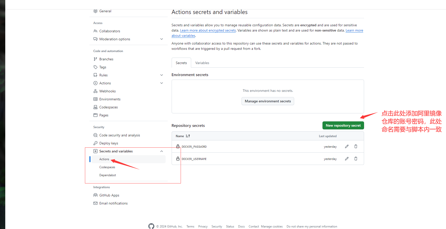The width and height of the screenshot is (446, 229).
Task: Open the Email notifications page
Action: (114, 203)
